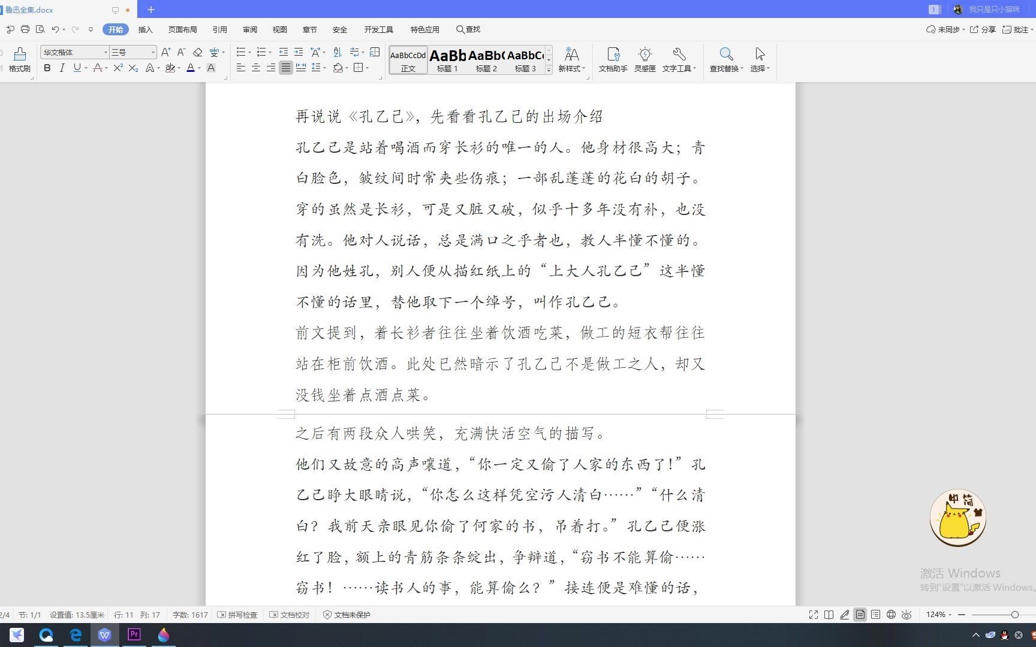
Task: Click the sort (A-Z) icon
Action: (x=337, y=52)
